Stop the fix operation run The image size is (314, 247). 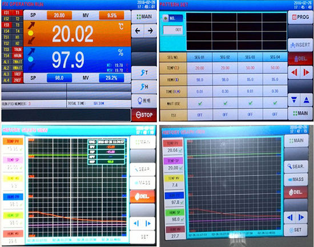[x=144, y=115]
